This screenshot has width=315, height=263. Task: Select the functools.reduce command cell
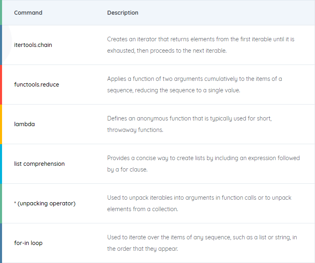(x=36, y=85)
